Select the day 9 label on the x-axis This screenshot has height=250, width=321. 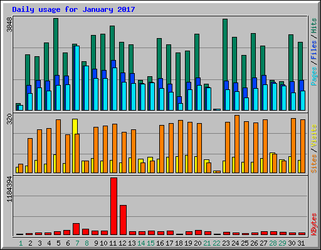(x=96, y=243)
